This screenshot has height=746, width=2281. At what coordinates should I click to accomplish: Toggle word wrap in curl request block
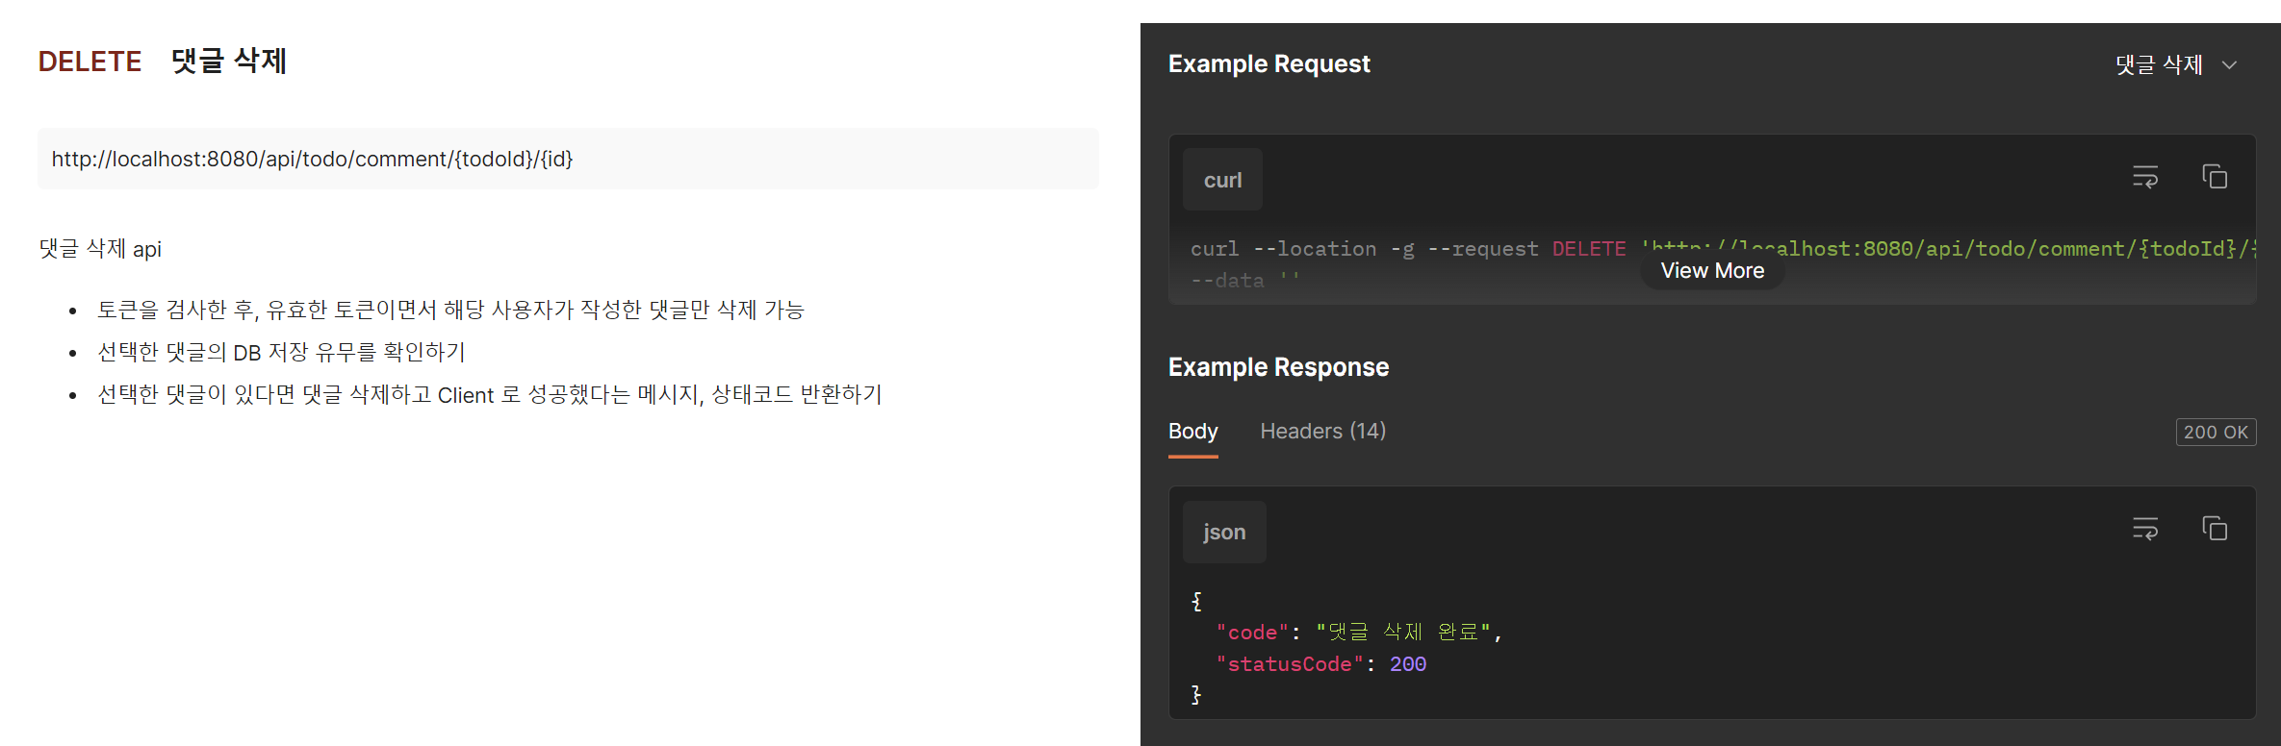point(2145,177)
